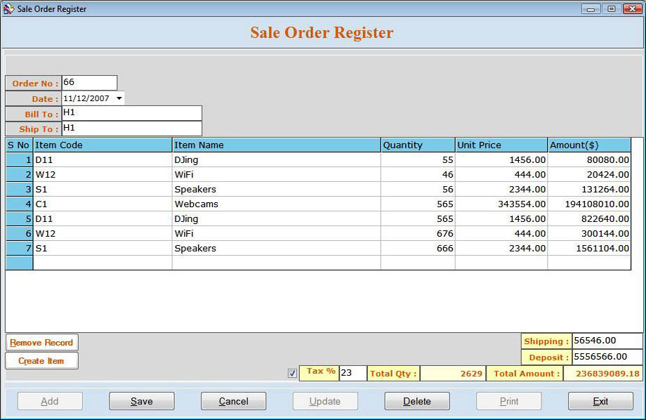This screenshot has width=646, height=420.
Task: Click the Remove Record button
Action: point(41,343)
